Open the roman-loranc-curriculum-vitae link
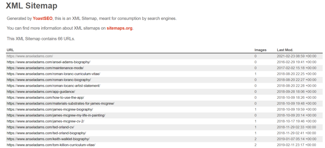The width and height of the screenshot is (325, 148). (x=53, y=74)
